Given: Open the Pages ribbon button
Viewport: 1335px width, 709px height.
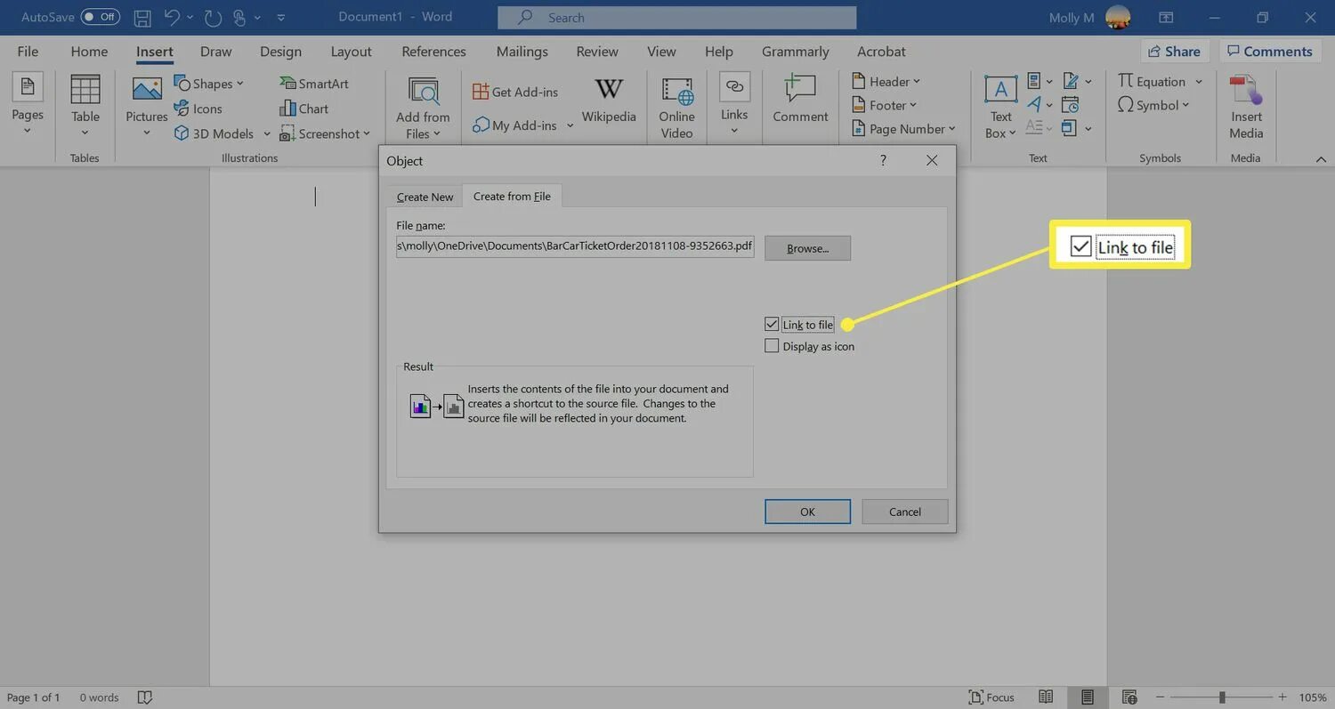Looking at the screenshot, I should [x=27, y=105].
